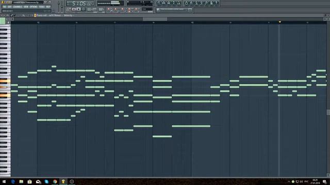Open Google Chrome from taskbar
This screenshot has width=330, height=185.
(x=55, y=181)
